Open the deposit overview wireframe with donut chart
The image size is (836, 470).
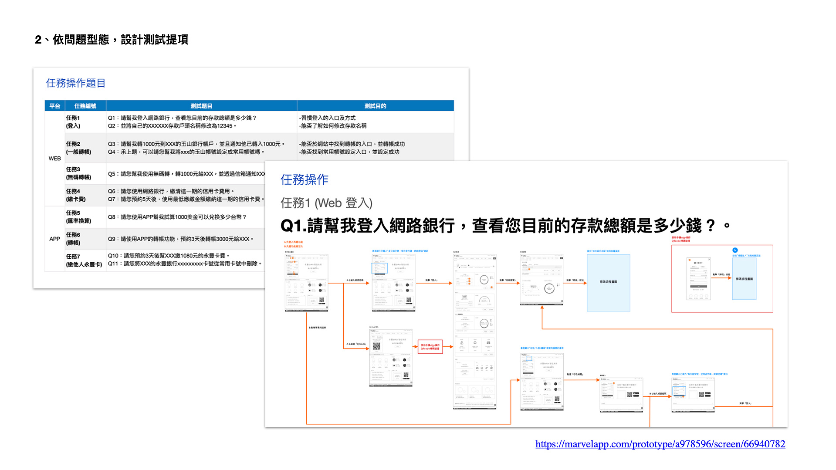(x=542, y=280)
